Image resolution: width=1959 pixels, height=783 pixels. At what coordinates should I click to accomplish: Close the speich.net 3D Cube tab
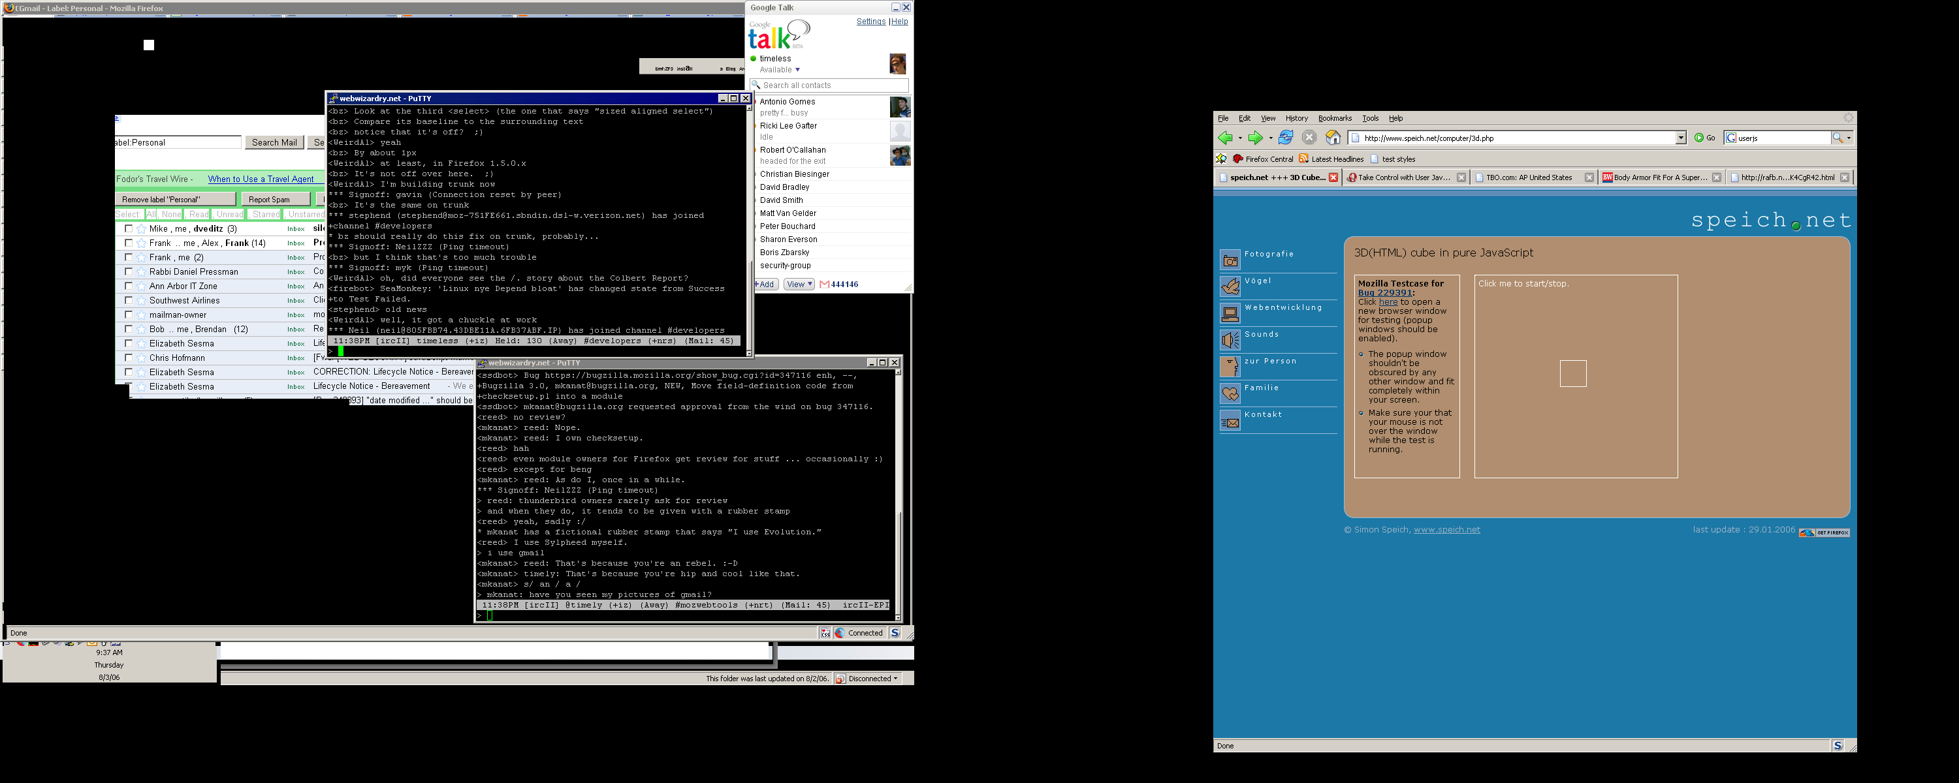pyautogui.click(x=1333, y=178)
